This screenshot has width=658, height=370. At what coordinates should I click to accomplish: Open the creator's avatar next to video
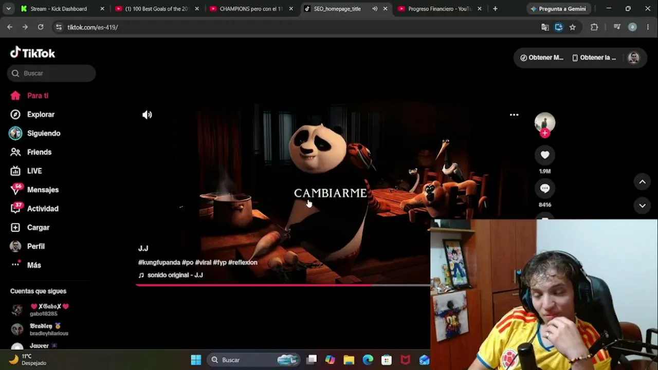click(x=545, y=122)
